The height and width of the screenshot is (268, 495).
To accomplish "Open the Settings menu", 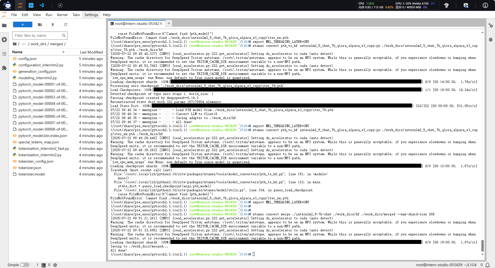I will coord(91,15).
